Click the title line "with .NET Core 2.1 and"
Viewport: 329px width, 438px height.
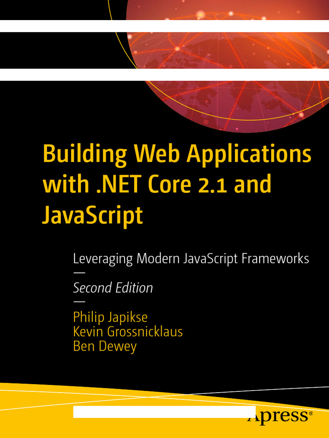pos(157,184)
